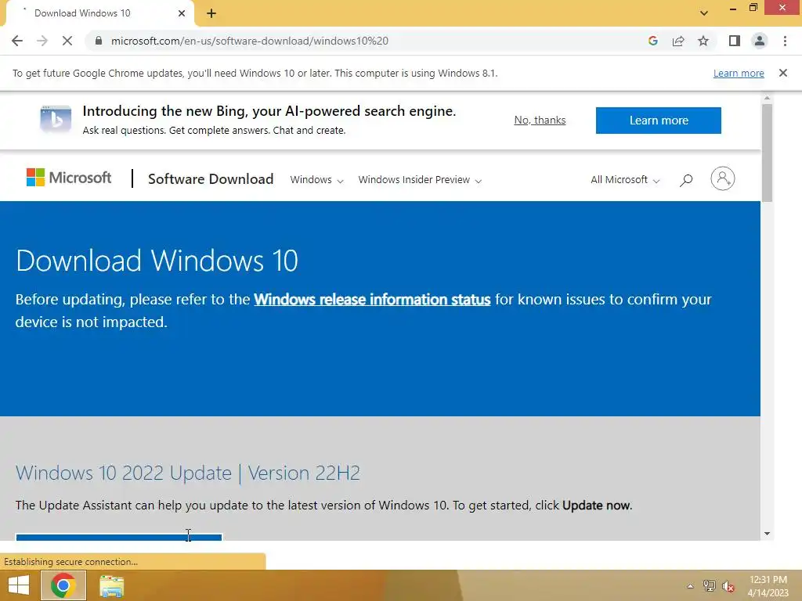Open the site search magnifier
Viewport: 802px width, 601px height.
(686, 180)
